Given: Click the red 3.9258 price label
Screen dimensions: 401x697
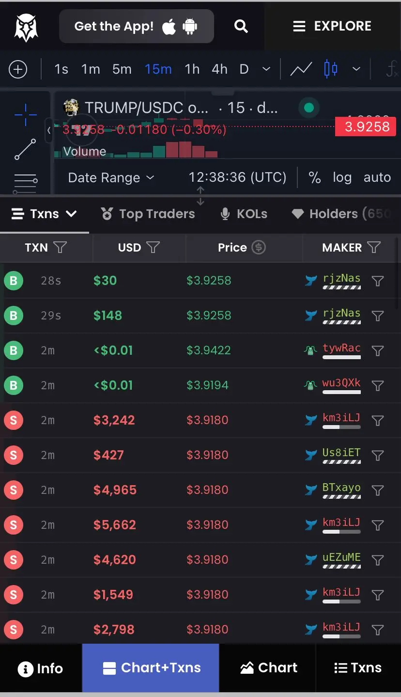Looking at the screenshot, I should pos(366,127).
